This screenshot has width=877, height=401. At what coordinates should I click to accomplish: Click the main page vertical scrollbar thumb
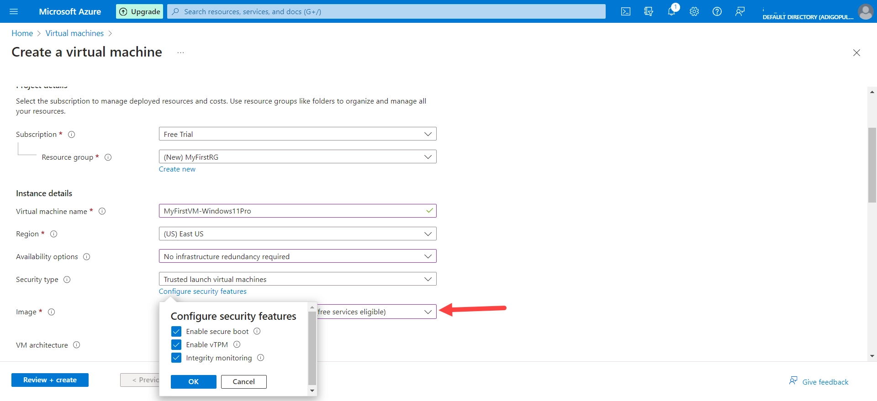[872, 165]
